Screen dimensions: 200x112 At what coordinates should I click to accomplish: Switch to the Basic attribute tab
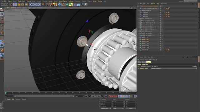point(139,62)
